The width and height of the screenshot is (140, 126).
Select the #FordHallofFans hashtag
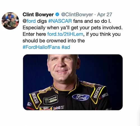click(41, 47)
